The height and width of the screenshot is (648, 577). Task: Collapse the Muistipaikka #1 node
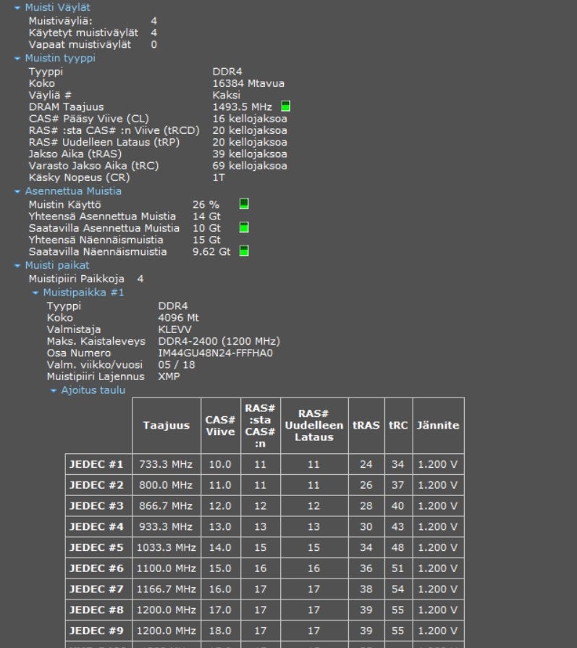pos(35,293)
